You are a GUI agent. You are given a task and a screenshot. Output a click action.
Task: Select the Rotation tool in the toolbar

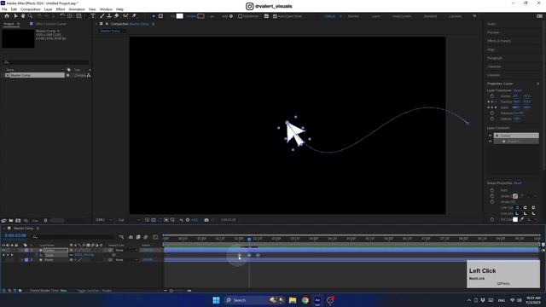(x=62, y=16)
